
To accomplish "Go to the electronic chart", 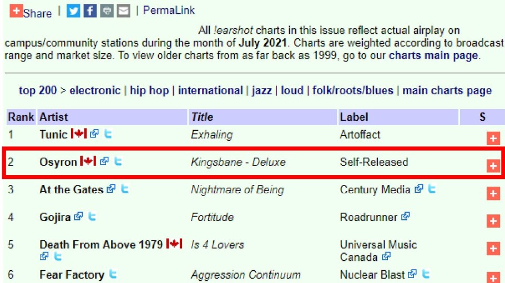I will coord(95,90).
